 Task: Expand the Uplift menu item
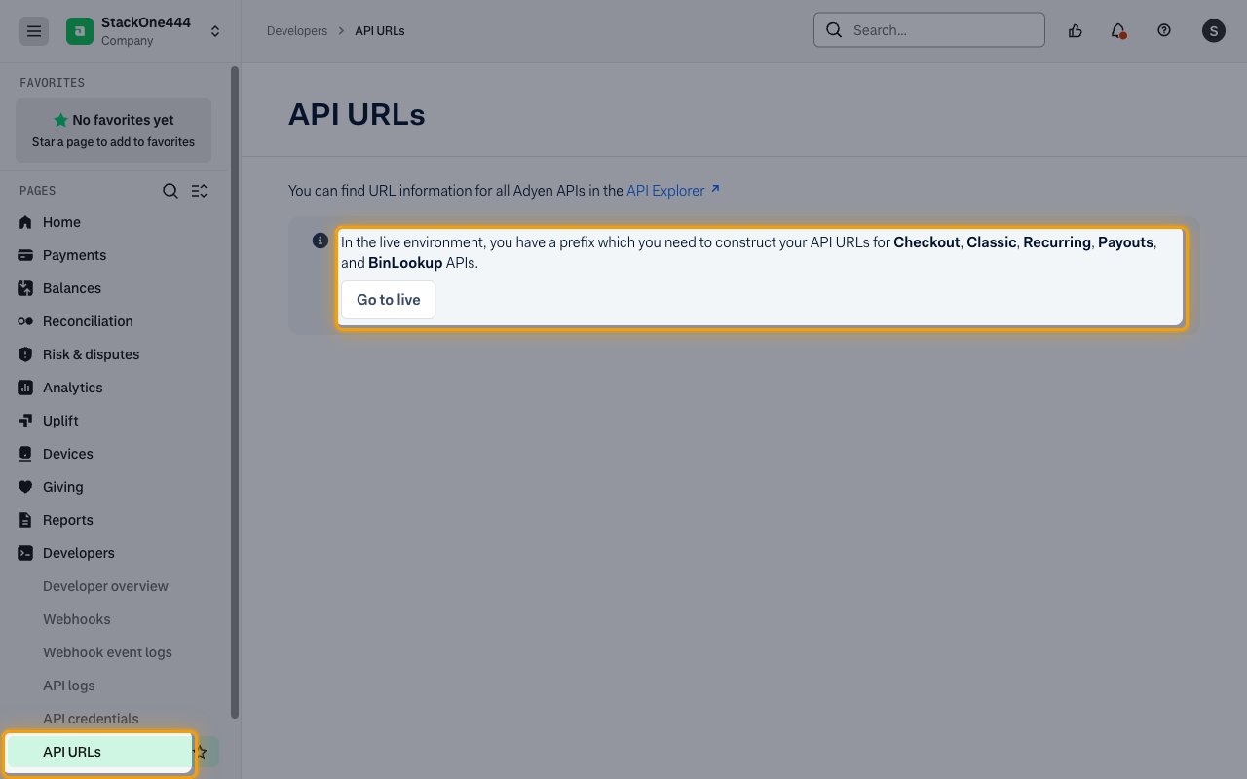[60, 421]
